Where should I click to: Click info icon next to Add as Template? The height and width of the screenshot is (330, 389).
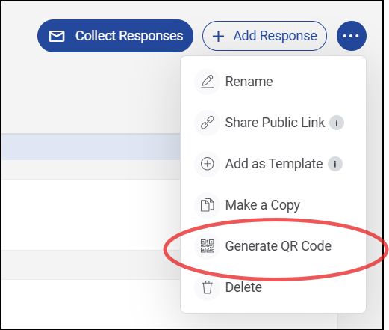[335, 164]
